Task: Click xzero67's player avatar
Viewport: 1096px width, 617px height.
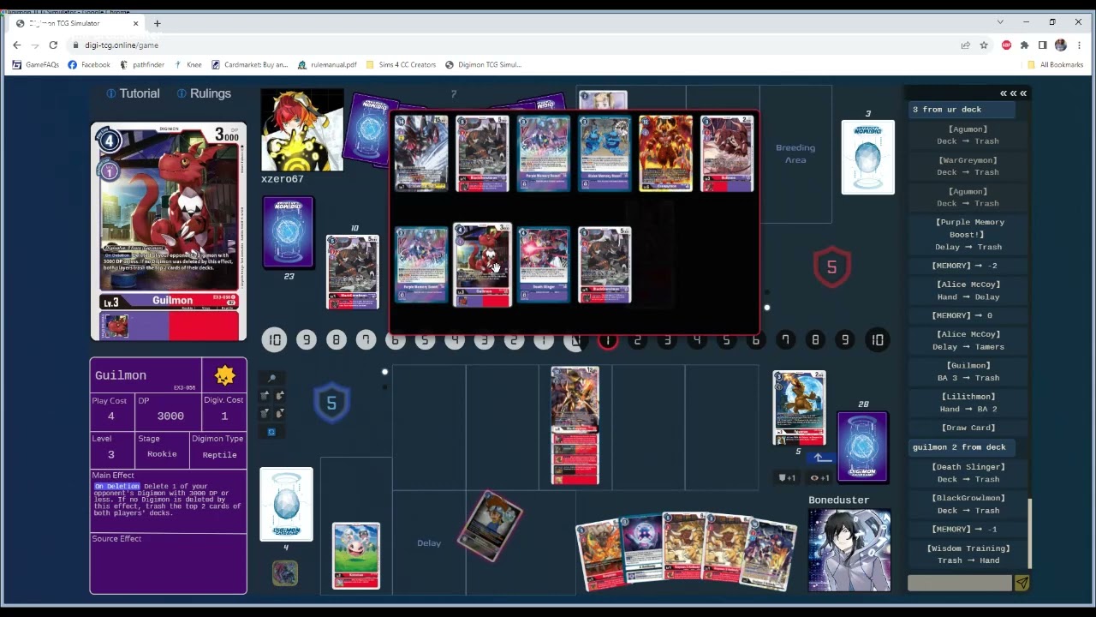Action: point(302,129)
